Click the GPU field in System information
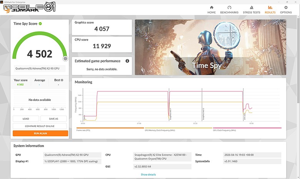Image resolution: width=300 pixels, height=179 pixels. (72, 155)
